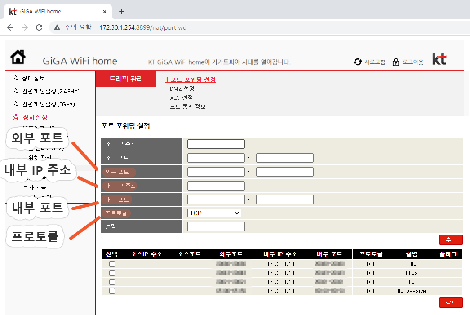The height and width of the screenshot is (315, 470).
Task: Click the GiGA WiFi home title text
Action: tap(80, 61)
